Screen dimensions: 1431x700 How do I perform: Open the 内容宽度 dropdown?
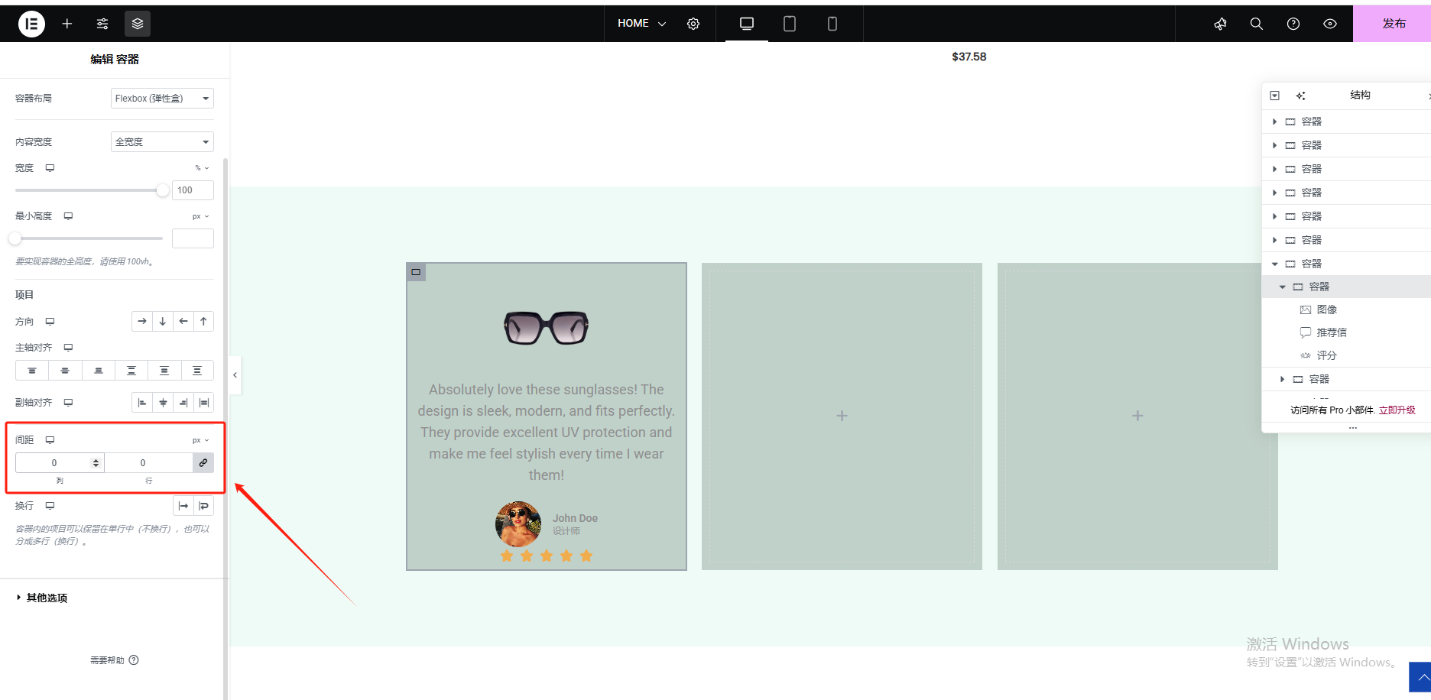coord(162,142)
